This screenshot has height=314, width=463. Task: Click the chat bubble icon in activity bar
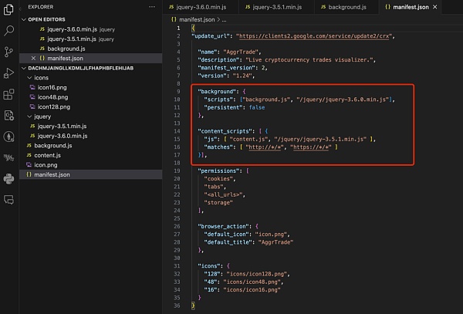[x=9, y=199]
